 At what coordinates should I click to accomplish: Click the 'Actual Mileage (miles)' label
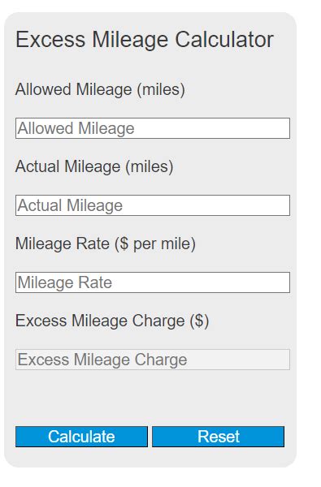[x=94, y=166]
